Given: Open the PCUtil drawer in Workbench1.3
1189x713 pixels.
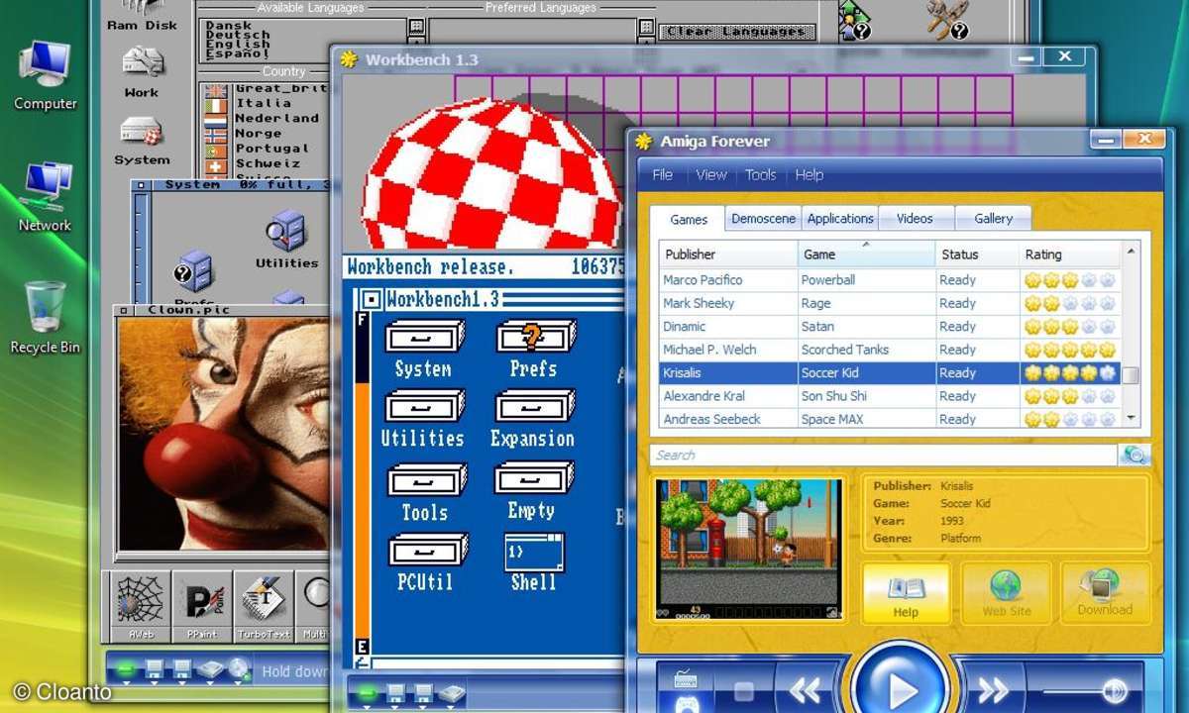Looking at the screenshot, I should pyautogui.click(x=426, y=562).
